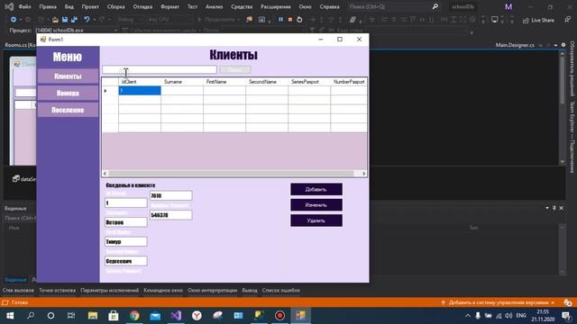577x324 pixels.
Task: Navigate backward with the blue arrow icon
Action: pos(14,20)
